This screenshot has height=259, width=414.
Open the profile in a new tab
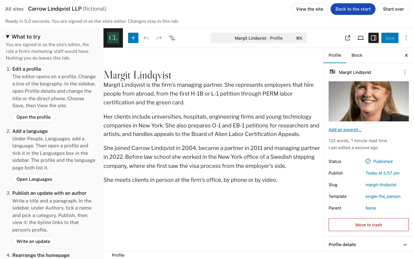pos(348,38)
